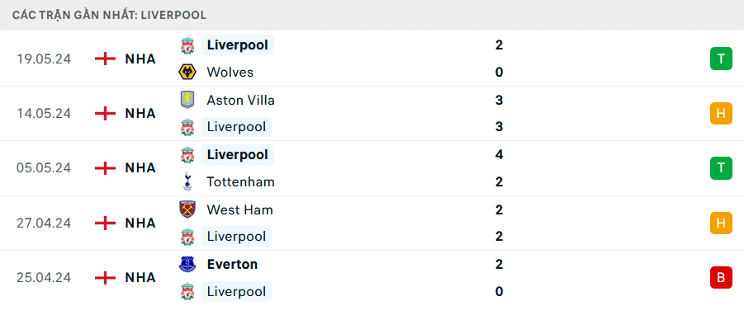Screen dimensions: 744x315
Task: Click the Tottenham club crest icon
Action: click(x=187, y=182)
